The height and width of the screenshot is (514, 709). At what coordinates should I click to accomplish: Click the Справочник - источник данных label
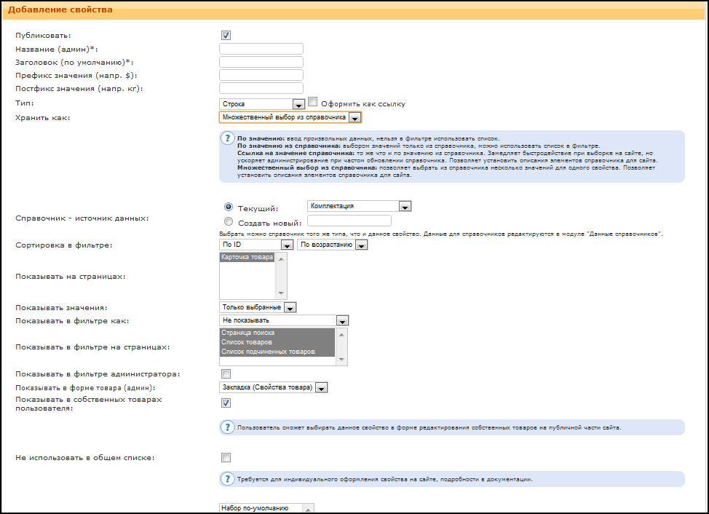(x=82, y=218)
